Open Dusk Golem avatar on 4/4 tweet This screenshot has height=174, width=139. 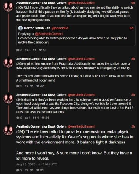(x=8, y=130)
